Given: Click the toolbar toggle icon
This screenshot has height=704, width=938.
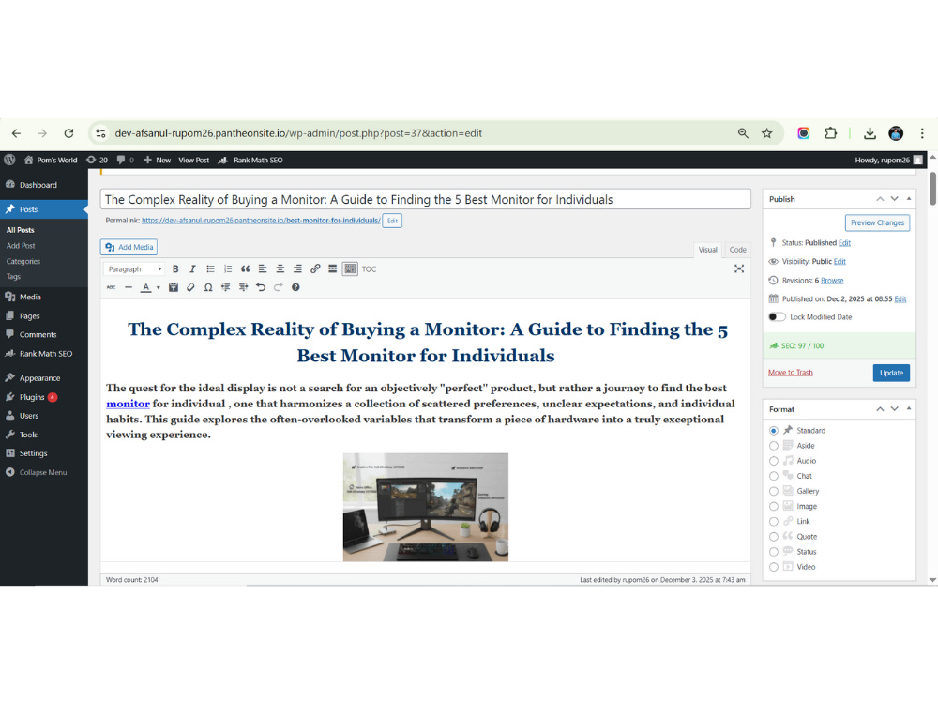Looking at the screenshot, I should pyautogui.click(x=350, y=268).
